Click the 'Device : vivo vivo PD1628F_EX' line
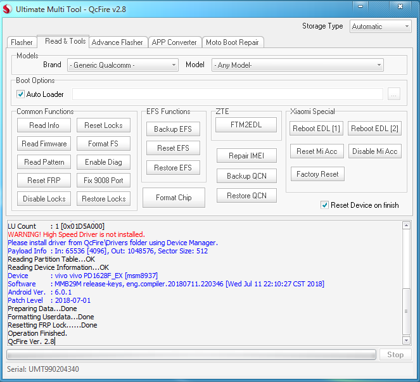Screen dimensions: 420x382 (x=82, y=276)
